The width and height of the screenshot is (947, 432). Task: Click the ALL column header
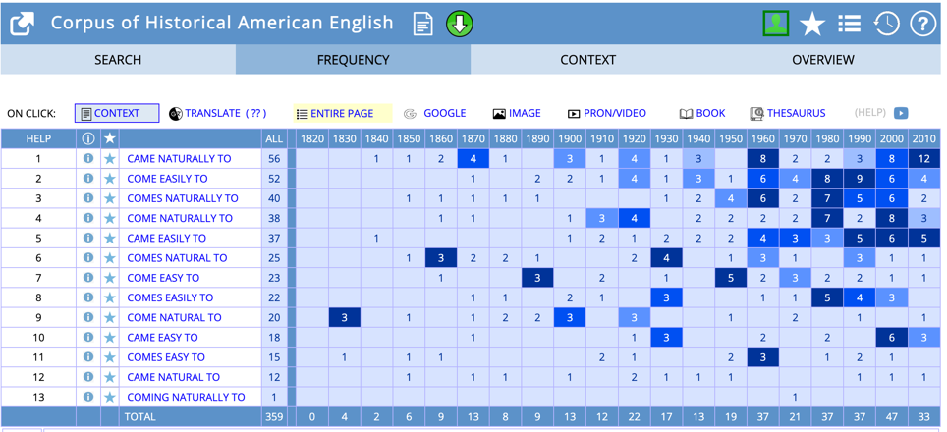click(x=274, y=138)
